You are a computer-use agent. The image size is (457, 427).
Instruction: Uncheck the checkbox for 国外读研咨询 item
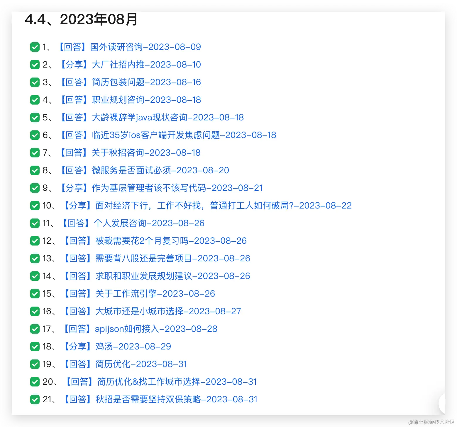tap(35, 47)
